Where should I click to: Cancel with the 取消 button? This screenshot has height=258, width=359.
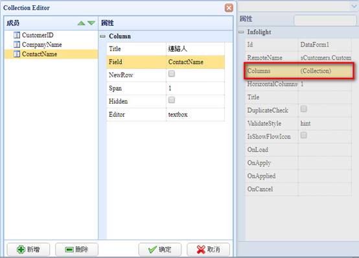(x=209, y=250)
